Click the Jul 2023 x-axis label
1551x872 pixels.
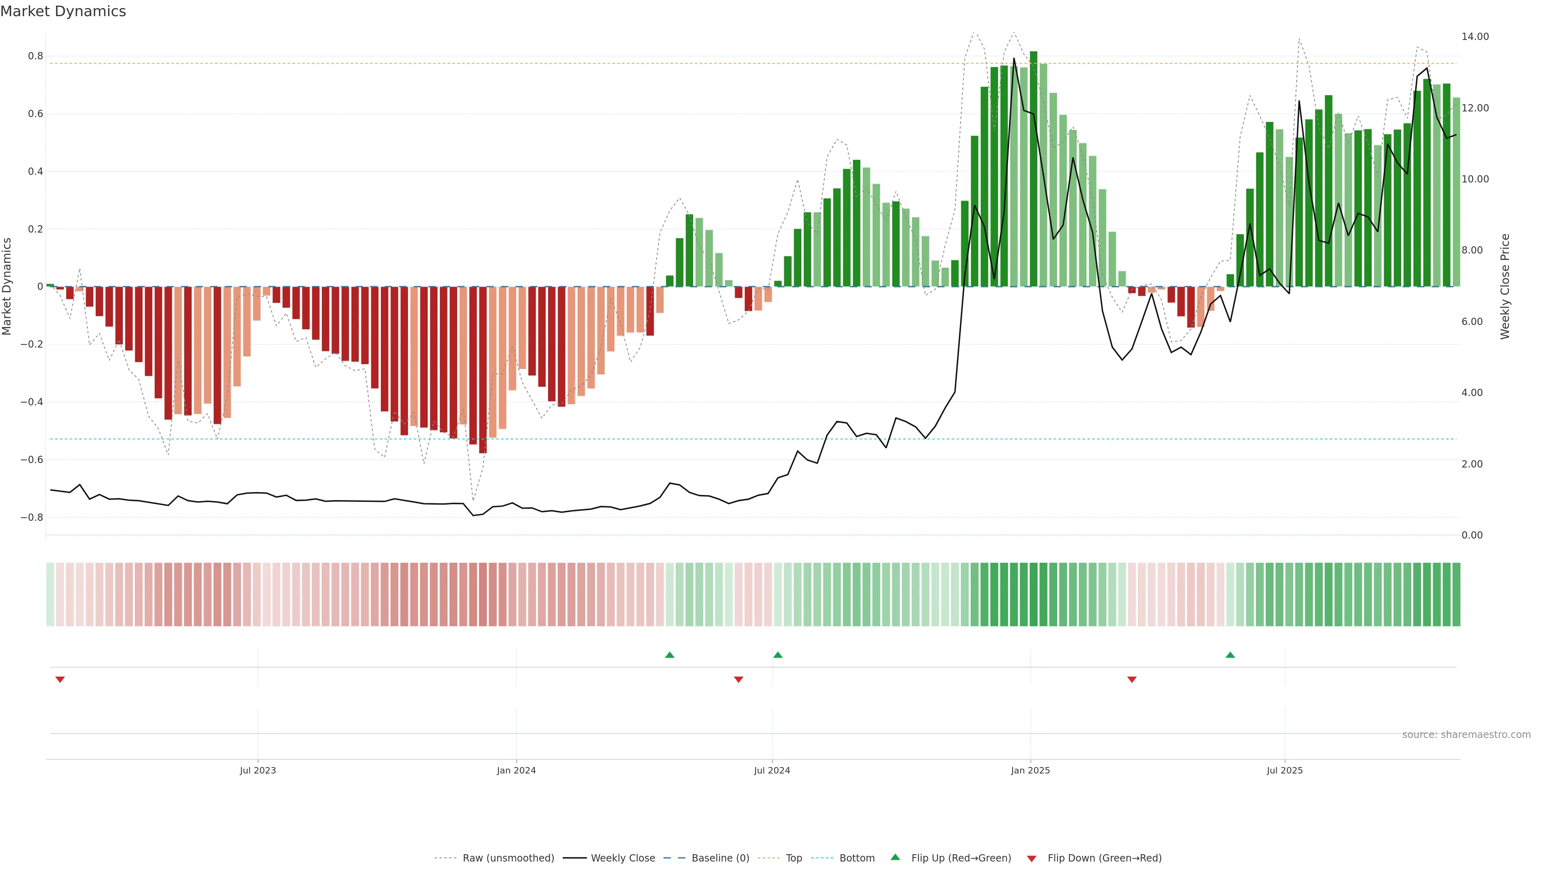click(x=258, y=770)
